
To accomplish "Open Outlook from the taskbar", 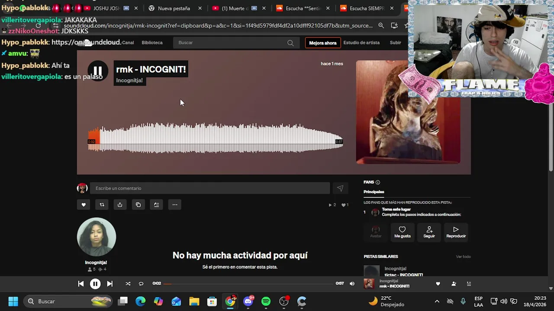I will click(176, 301).
